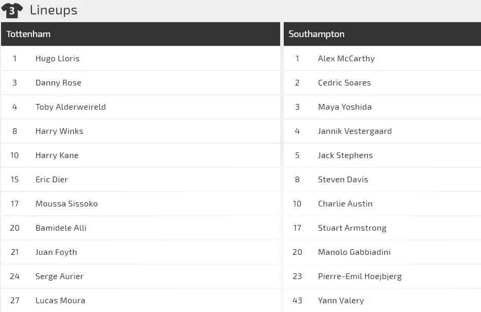Click the jersey Lineups icon
The height and width of the screenshot is (312, 481).
click(x=11, y=10)
